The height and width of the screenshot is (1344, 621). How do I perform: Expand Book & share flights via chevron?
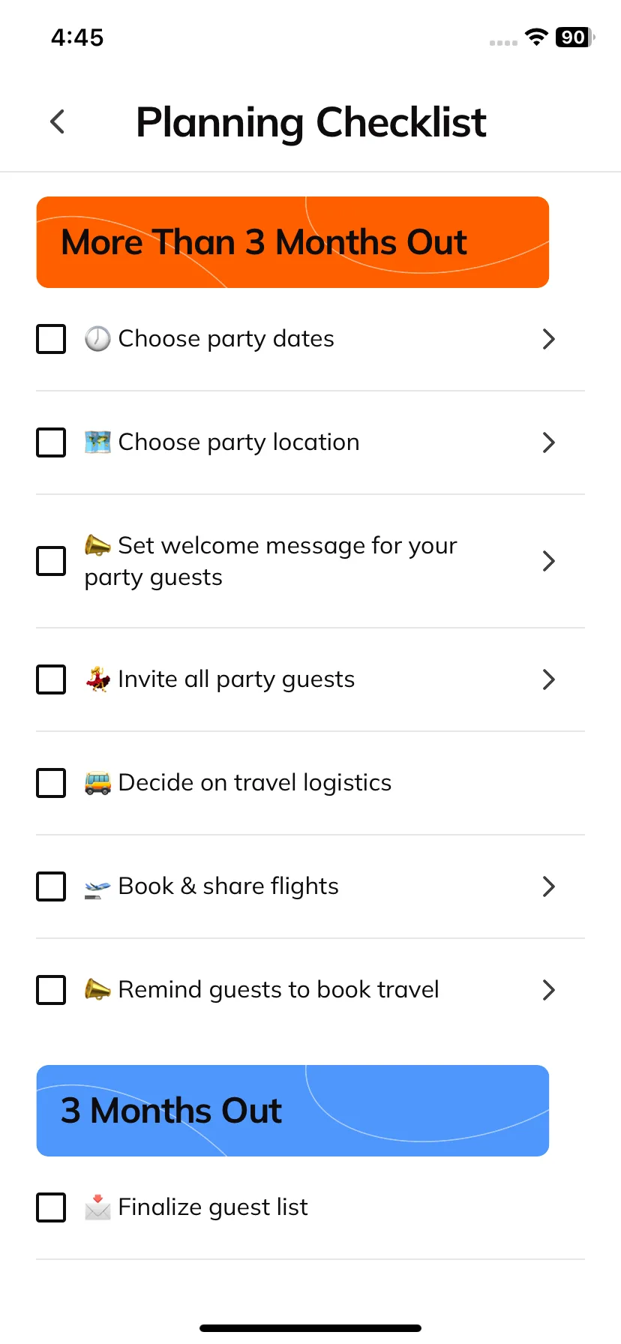548,886
